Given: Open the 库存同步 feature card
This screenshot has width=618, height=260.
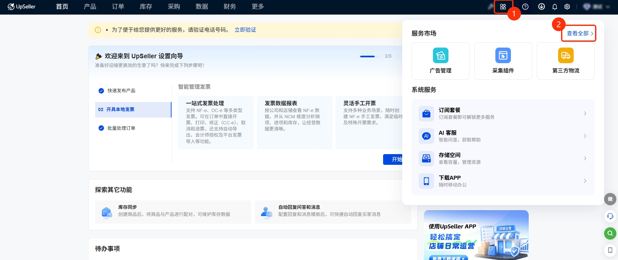Looking at the screenshot, I should point(173,212).
